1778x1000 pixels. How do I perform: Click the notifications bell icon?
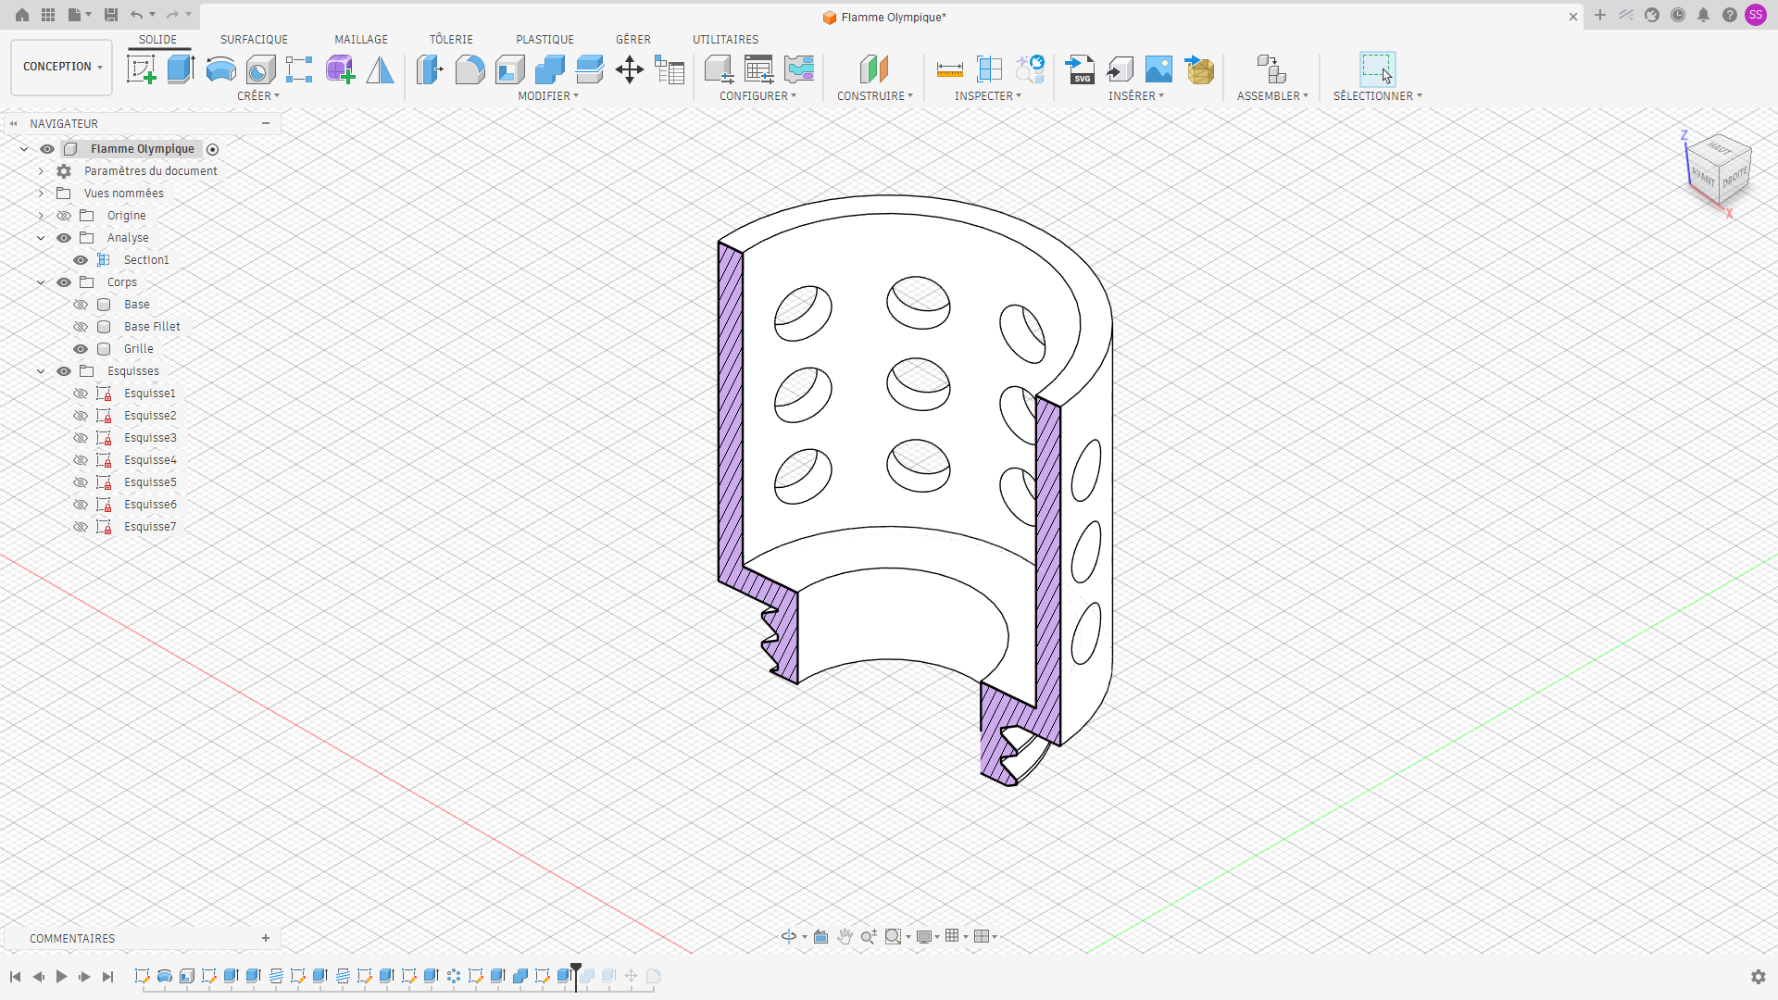point(1704,15)
